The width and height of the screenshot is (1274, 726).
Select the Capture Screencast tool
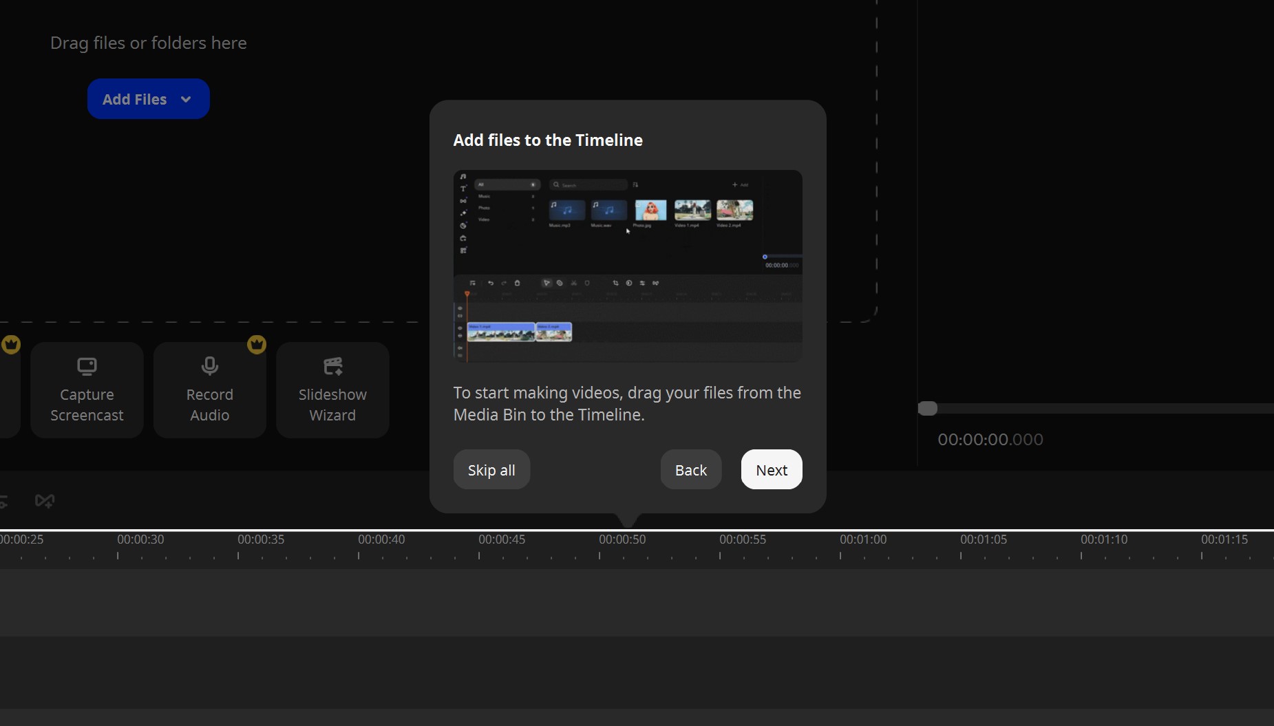click(86, 390)
